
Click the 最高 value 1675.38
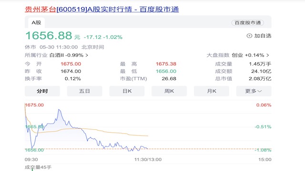pyautogui.click(x=166, y=64)
